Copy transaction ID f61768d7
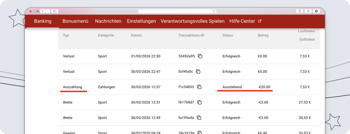 click(x=200, y=102)
